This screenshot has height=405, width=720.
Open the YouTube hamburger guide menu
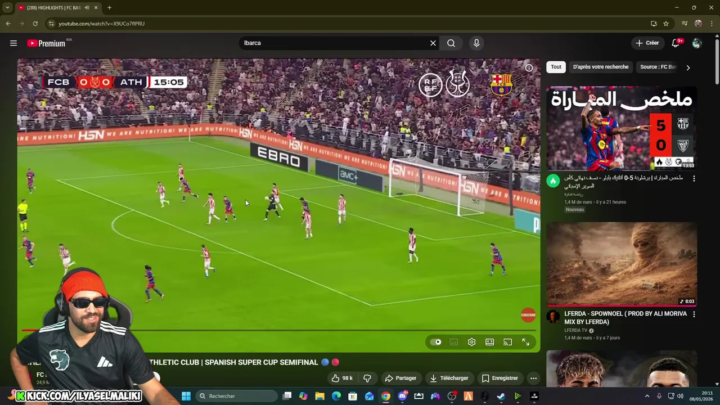click(x=13, y=43)
